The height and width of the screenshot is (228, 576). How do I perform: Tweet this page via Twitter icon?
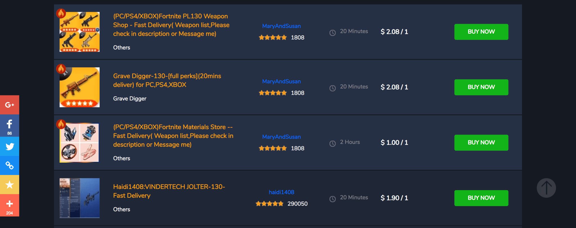click(x=10, y=146)
